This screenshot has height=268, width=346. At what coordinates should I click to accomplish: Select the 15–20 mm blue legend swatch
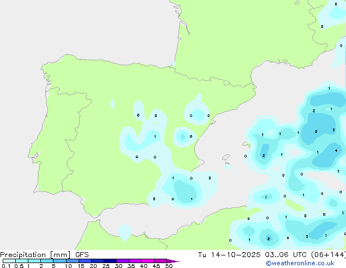(85, 261)
